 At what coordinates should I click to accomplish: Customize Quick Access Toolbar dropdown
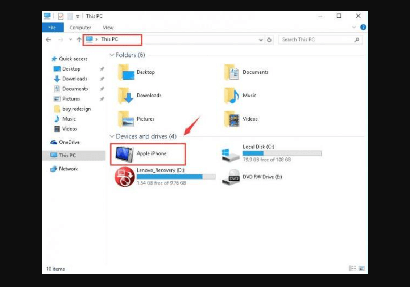[78, 16]
